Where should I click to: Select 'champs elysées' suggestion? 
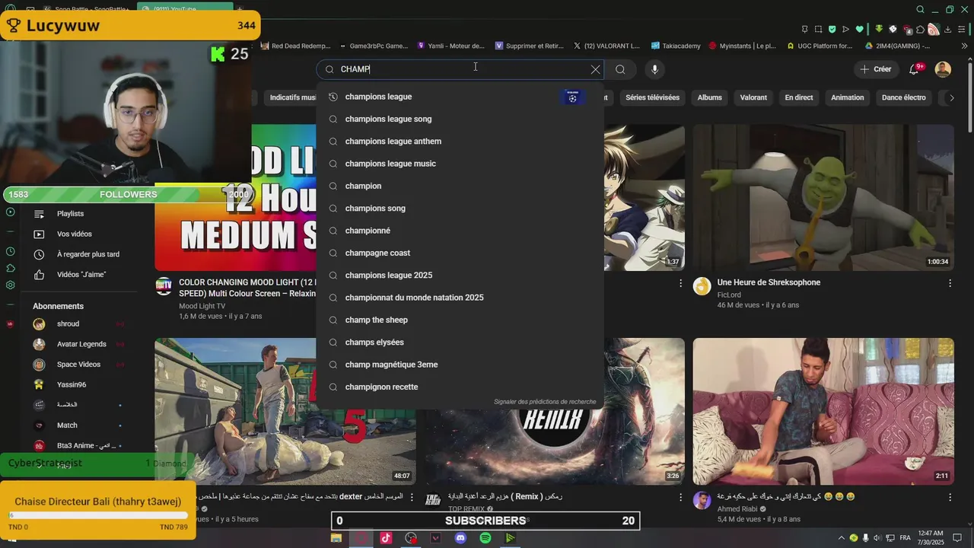pyautogui.click(x=460, y=342)
